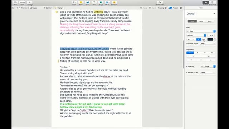Open the Regular typeface dropdown
The height and width of the screenshot is (129, 229).
point(196,35)
